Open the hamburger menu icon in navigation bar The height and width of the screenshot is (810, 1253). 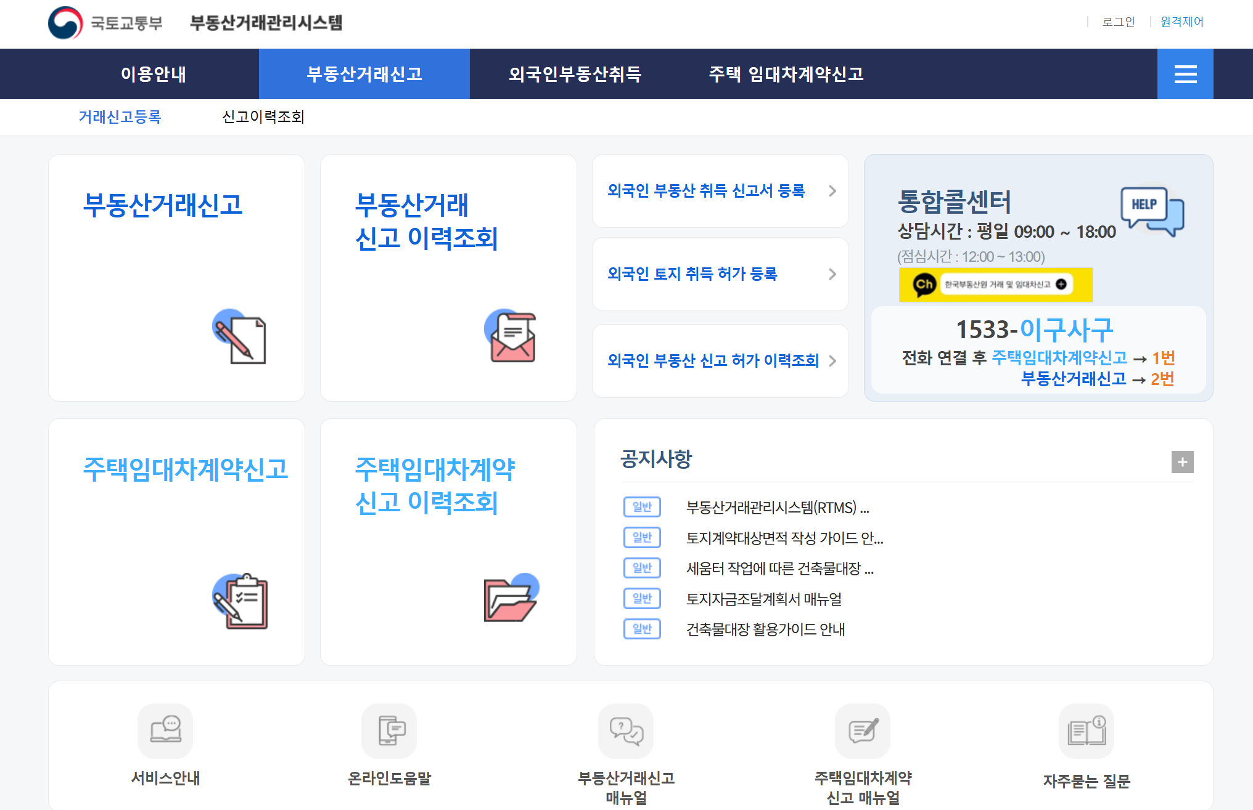pyautogui.click(x=1185, y=75)
